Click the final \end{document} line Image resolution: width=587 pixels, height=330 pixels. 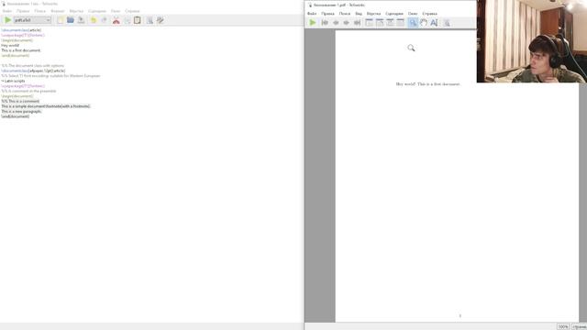16,116
